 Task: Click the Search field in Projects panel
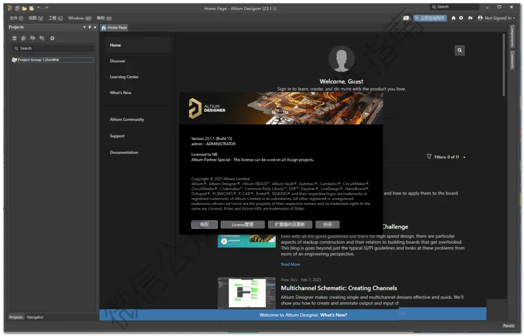(53, 48)
